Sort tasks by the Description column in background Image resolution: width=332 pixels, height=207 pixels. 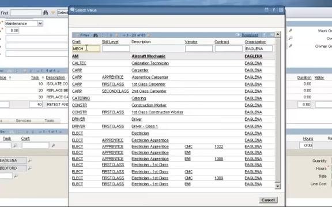click(x=55, y=78)
